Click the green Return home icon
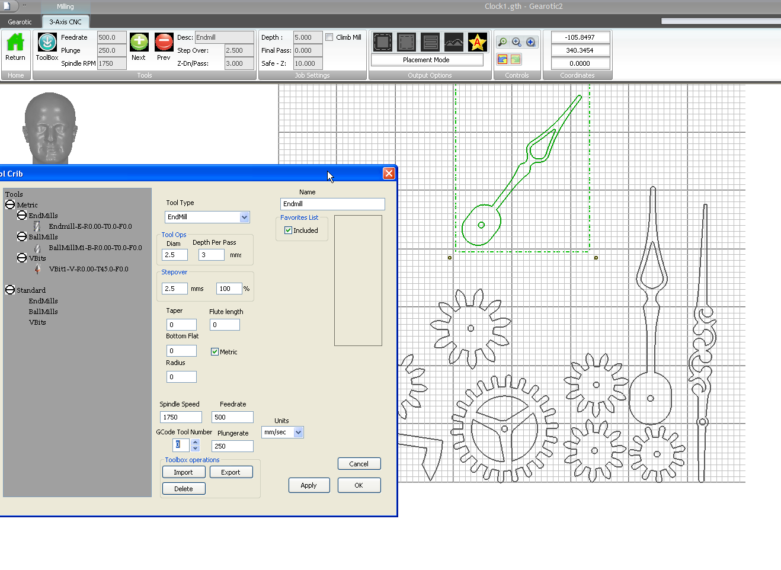The height and width of the screenshot is (570, 781). click(15, 43)
